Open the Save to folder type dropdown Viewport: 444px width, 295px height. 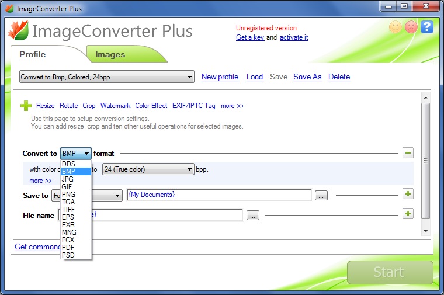(86, 196)
